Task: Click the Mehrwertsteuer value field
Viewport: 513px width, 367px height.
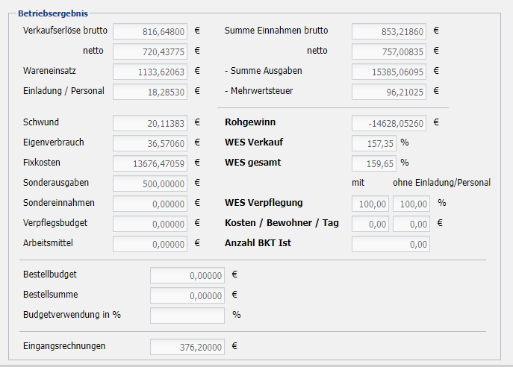Action: pos(388,92)
